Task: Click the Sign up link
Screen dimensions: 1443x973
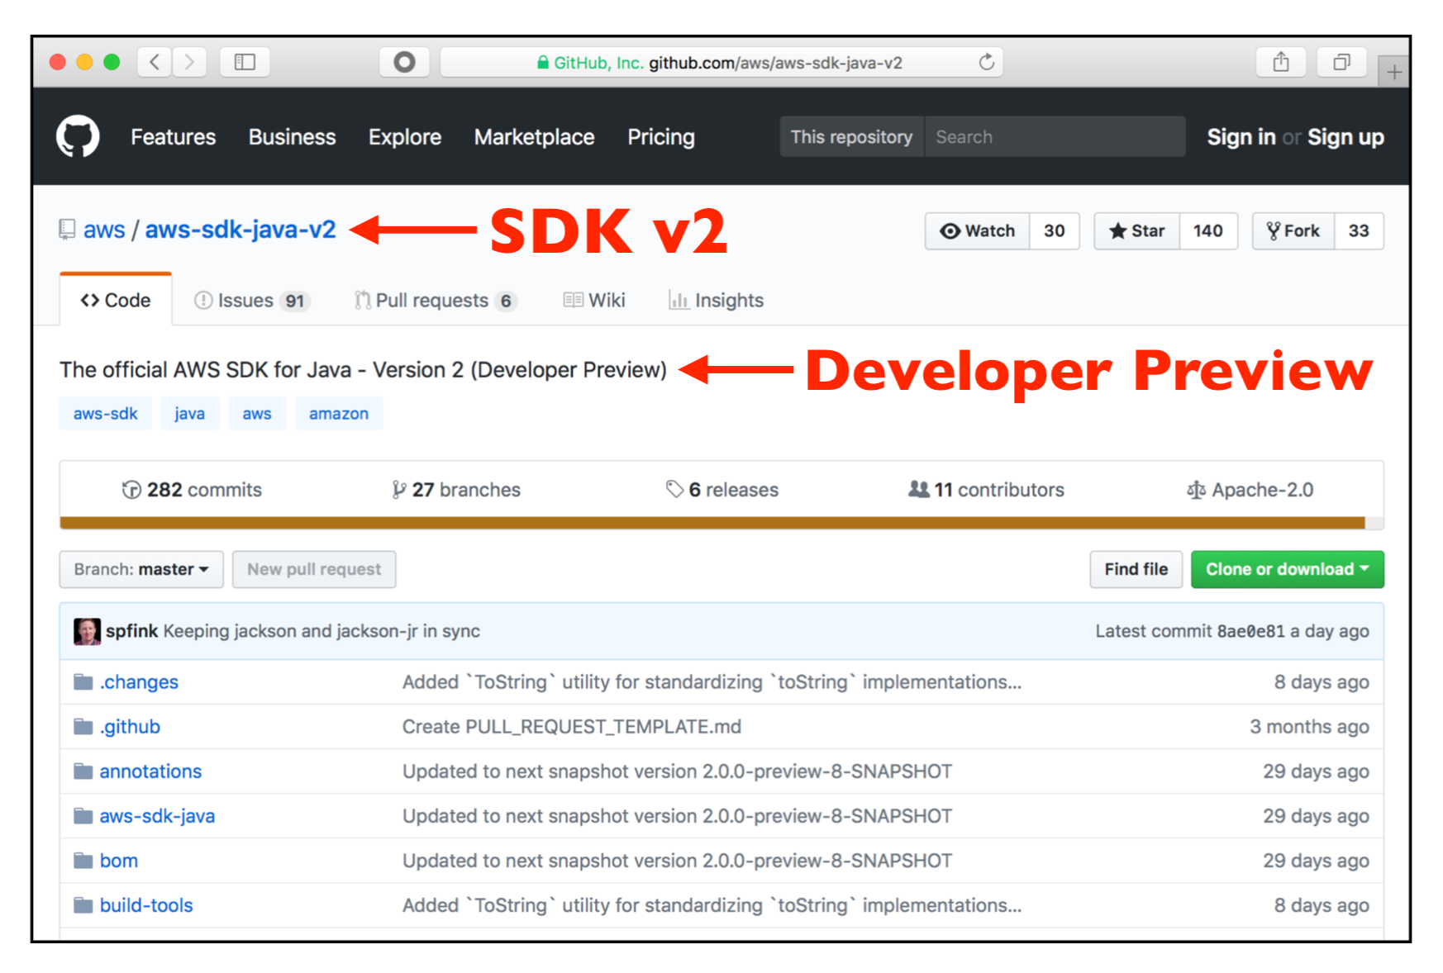Action: 1345,136
